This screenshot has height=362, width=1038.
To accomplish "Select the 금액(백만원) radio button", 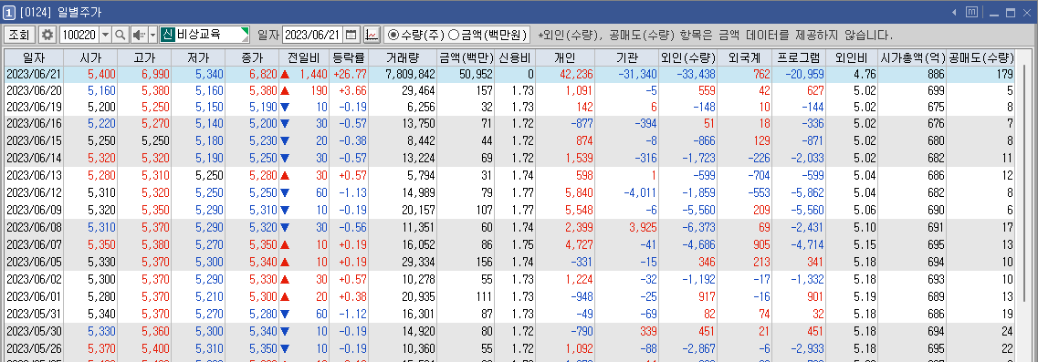I will point(454,35).
